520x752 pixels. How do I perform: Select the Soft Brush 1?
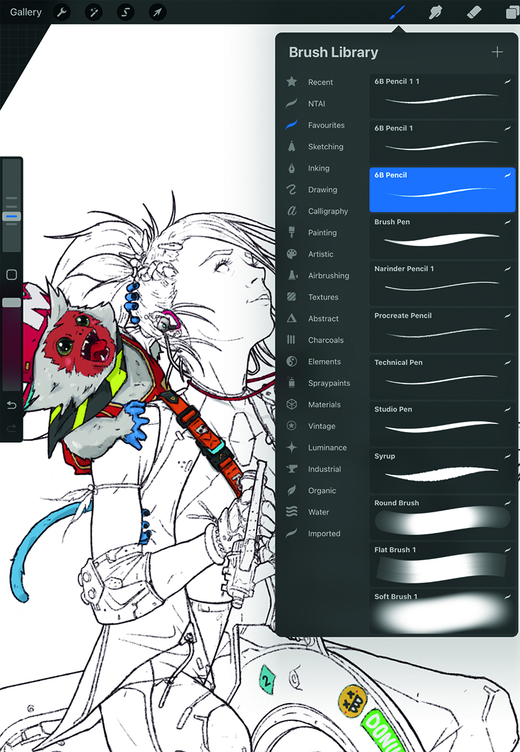[442, 611]
